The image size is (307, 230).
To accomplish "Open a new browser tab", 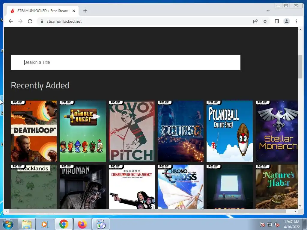I will coord(85,11).
